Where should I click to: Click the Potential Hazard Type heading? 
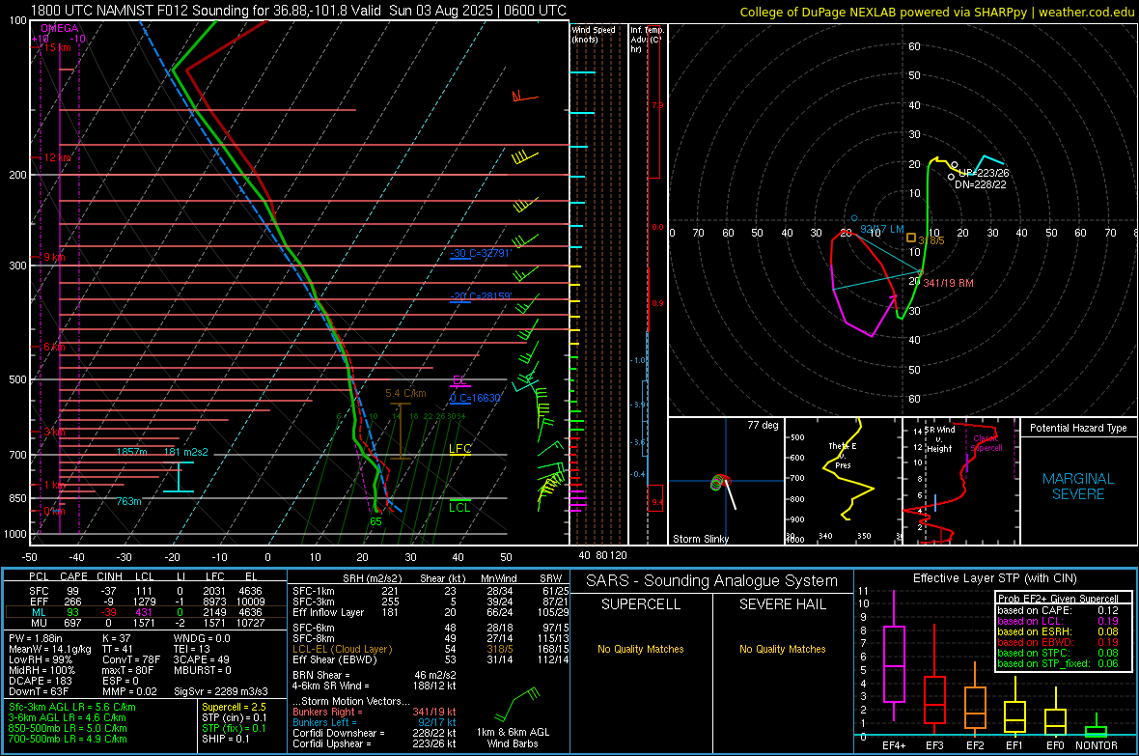click(1078, 428)
